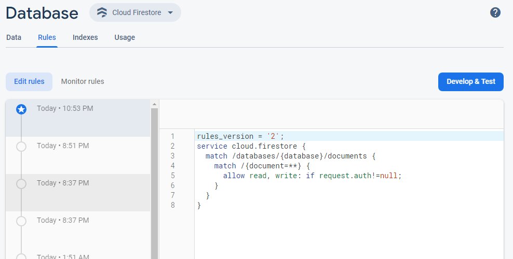The image size is (513, 259).
Task: Open the help question mark icon
Action: [x=495, y=13]
